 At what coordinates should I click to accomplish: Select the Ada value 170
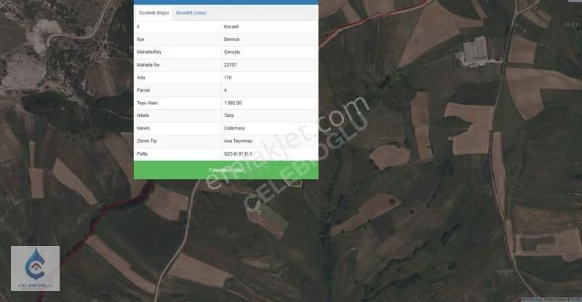228,78
